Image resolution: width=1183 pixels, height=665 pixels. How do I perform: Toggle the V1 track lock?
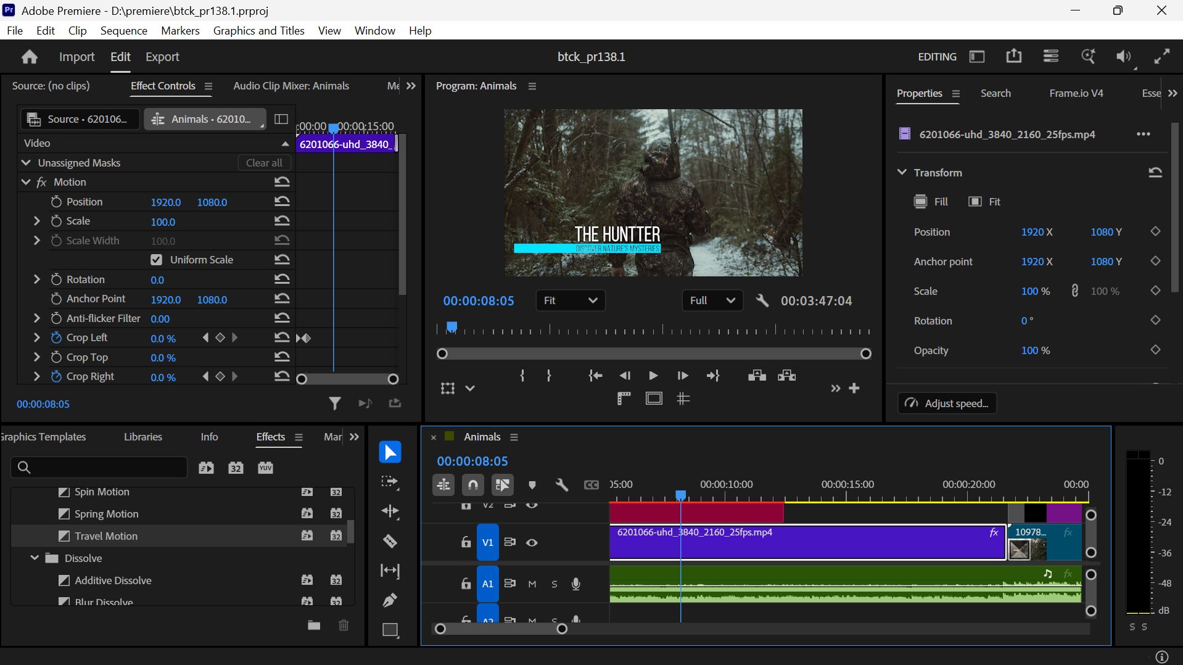pyautogui.click(x=466, y=543)
